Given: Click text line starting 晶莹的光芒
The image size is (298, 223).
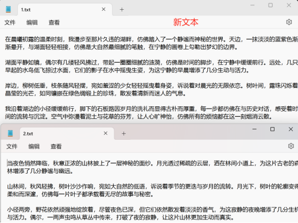Looking at the screenshot, I should [x=95, y=93].
